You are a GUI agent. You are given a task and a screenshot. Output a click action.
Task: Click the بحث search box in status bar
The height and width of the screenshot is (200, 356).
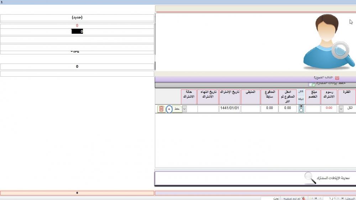coord(271,198)
